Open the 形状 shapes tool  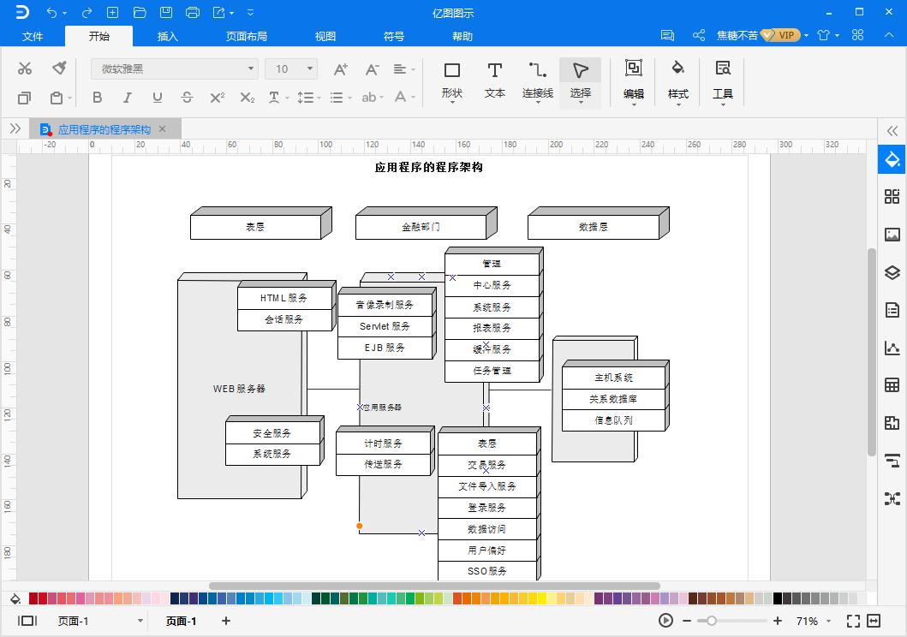[x=452, y=77]
